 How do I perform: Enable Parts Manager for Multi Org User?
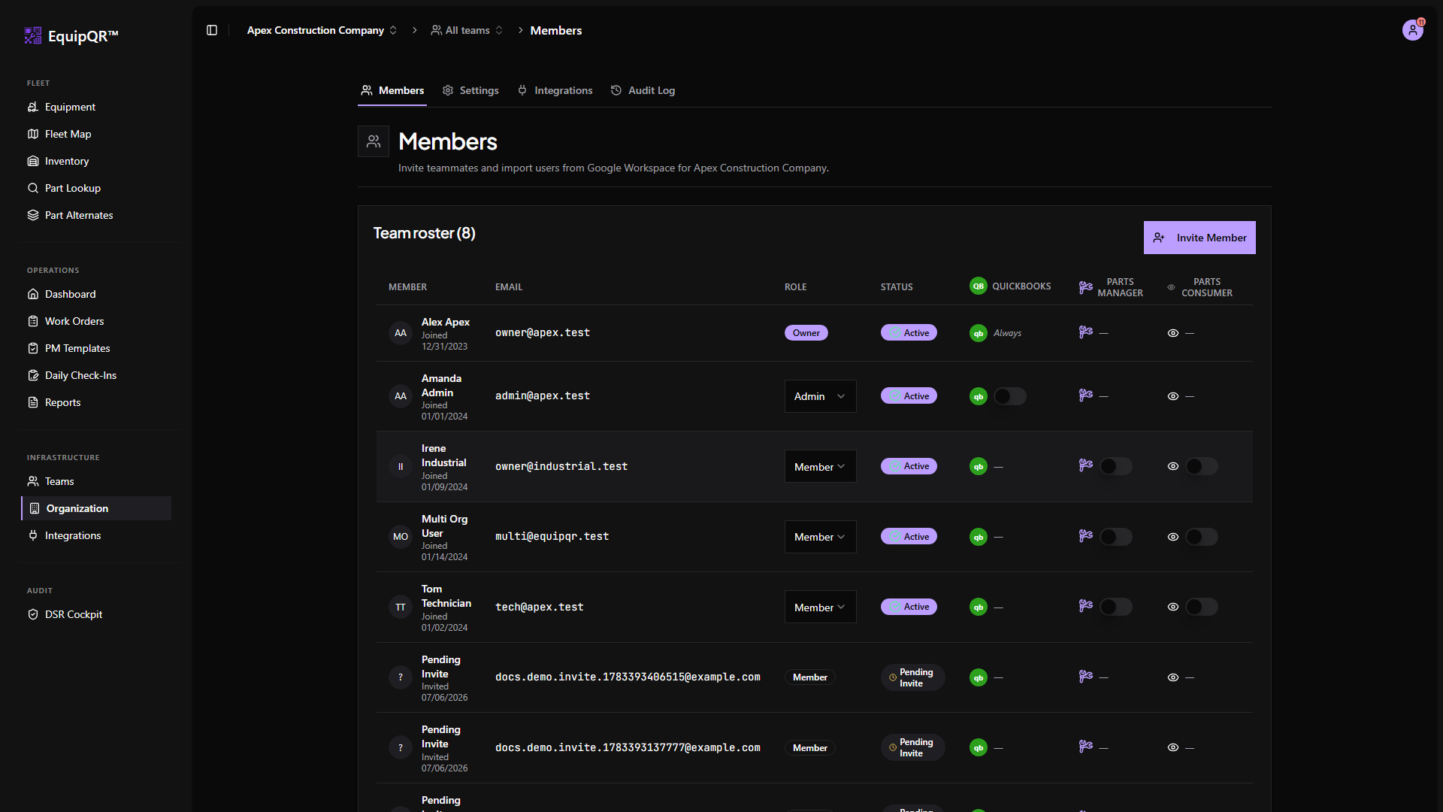1116,537
